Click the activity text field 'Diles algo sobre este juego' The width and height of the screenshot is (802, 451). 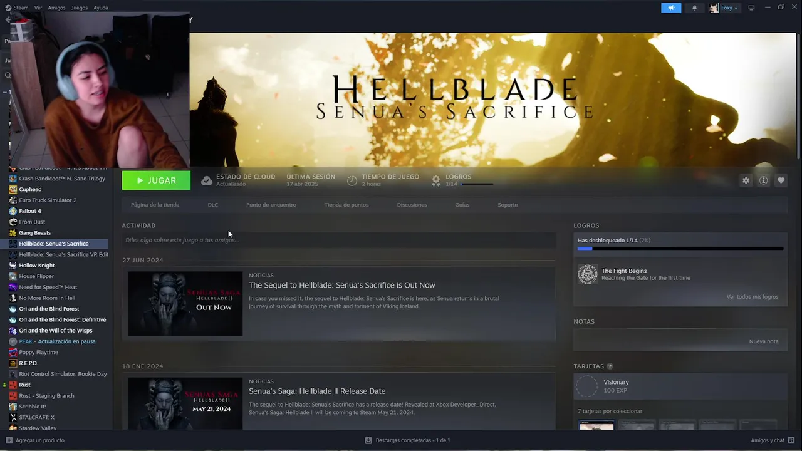[x=339, y=240]
